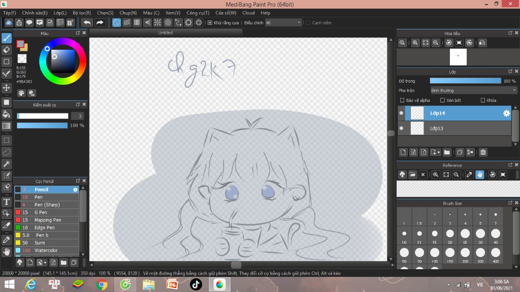The width and height of the screenshot is (520, 292).
Task: Select the Lasso tool
Action: pyautogui.click(x=7, y=152)
